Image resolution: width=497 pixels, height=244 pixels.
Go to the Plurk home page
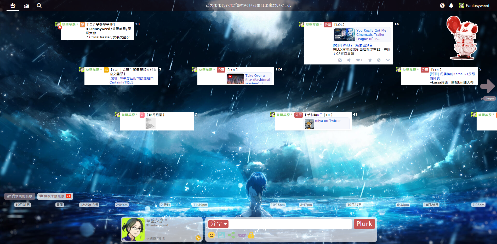coord(13,5)
